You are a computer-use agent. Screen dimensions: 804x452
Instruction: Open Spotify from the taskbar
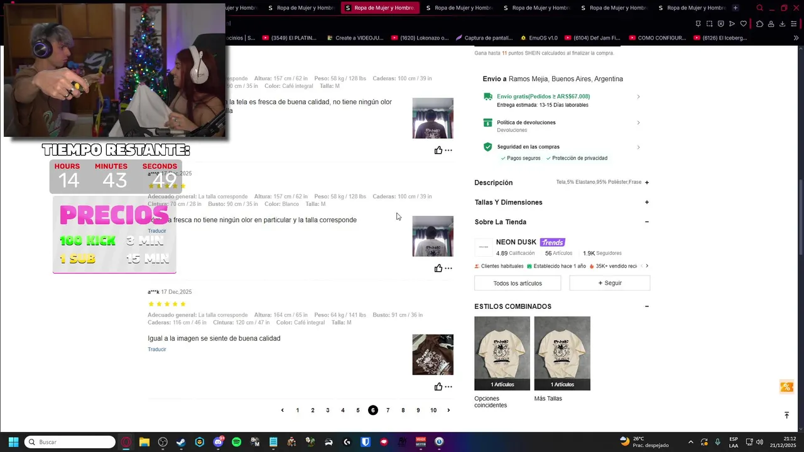click(x=236, y=442)
